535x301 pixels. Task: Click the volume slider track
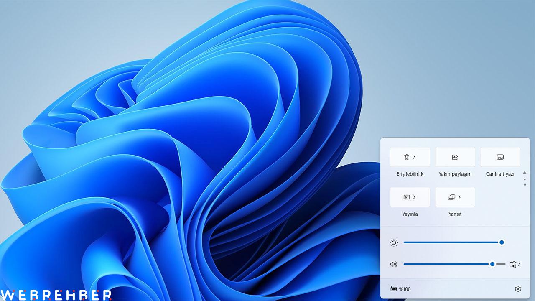coord(454,264)
